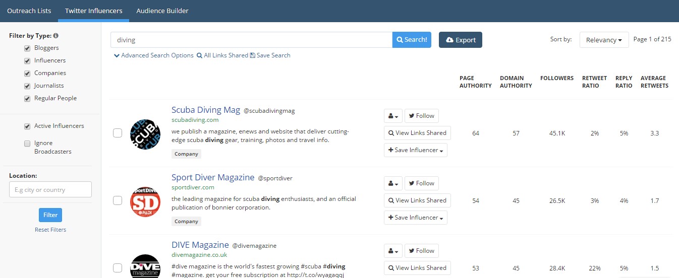View Links Shared by DIVE Magazine
Viewport: 679px width, 278px height.
(x=417, y=268)
